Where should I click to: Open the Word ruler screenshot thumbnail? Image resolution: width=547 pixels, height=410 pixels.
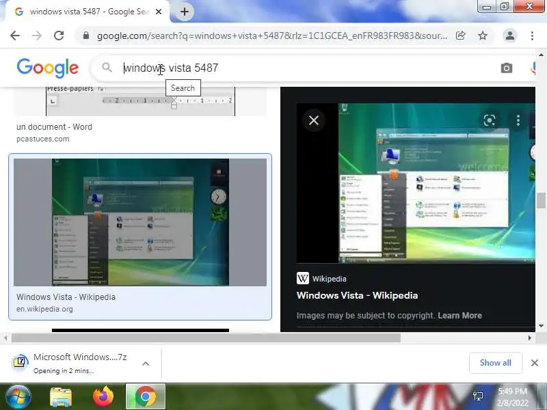coord(141,101)
